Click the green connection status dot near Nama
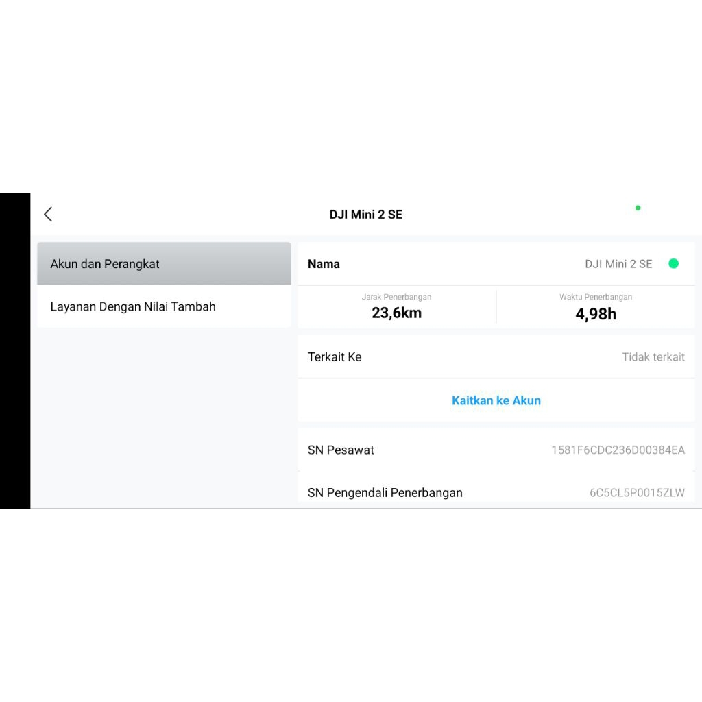 coord(673,263)
